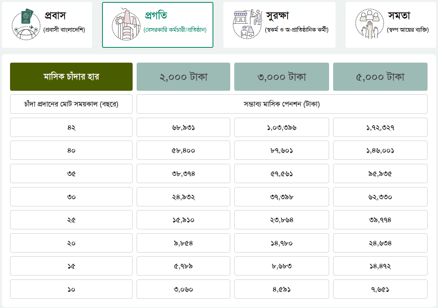Click the ২৫ years row cell
The width and height of the screenshot is (438, 308).
pyautogui.click(x=71, y=220)
